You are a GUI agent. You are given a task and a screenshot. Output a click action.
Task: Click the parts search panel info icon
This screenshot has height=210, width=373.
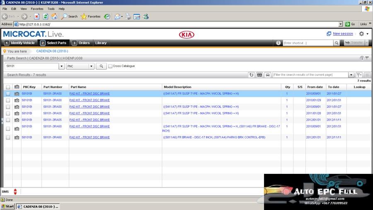[x=362, y=58]
